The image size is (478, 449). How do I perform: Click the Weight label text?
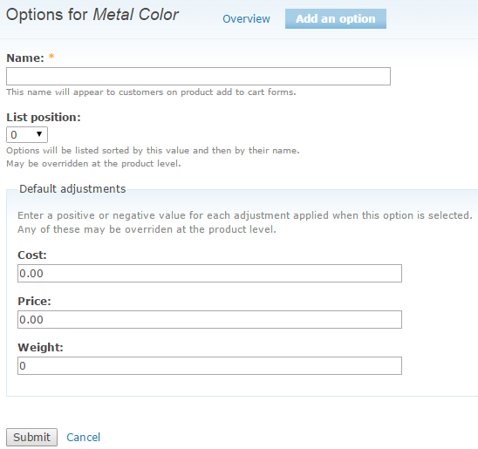point(40,347)
